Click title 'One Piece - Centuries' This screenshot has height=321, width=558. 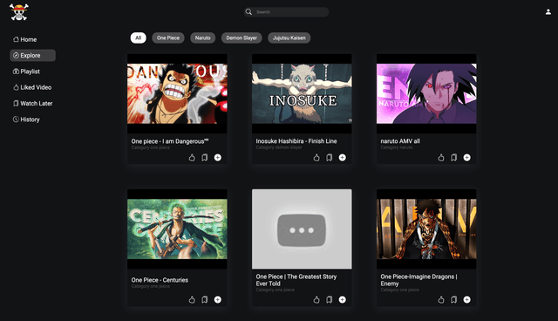tap(160, 280)
